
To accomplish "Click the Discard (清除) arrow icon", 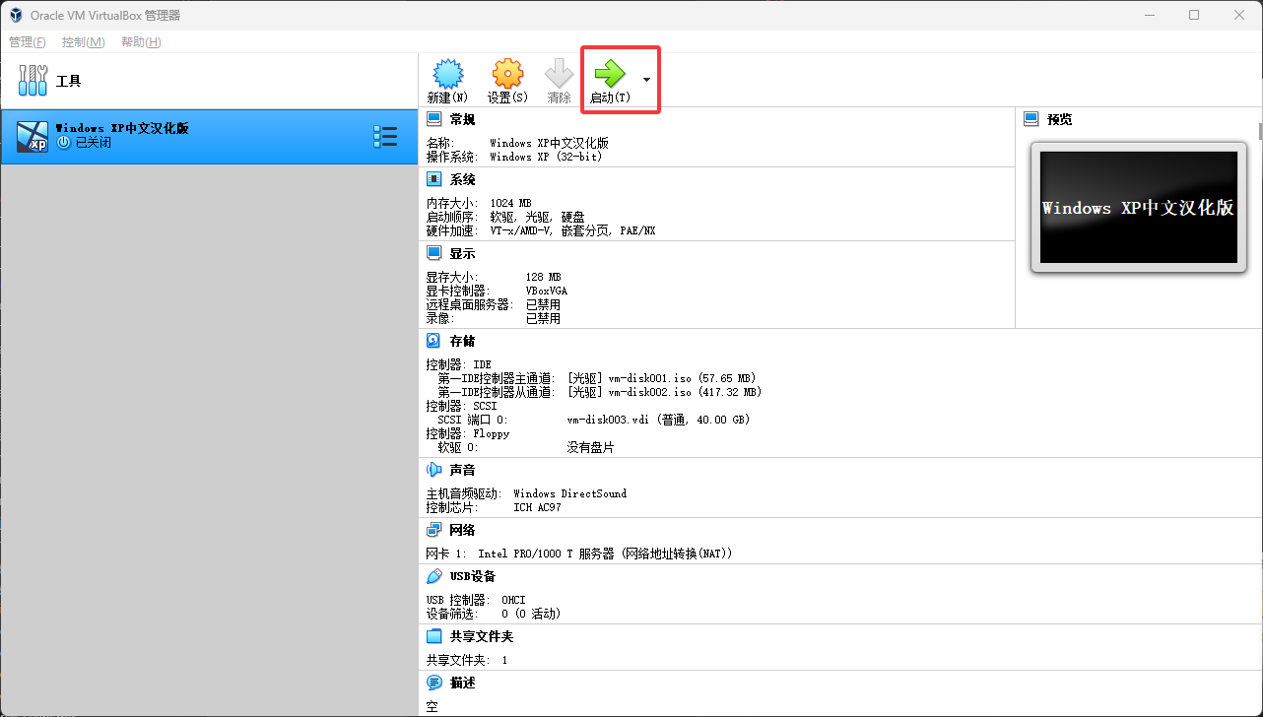I will (x=559, y=74).
